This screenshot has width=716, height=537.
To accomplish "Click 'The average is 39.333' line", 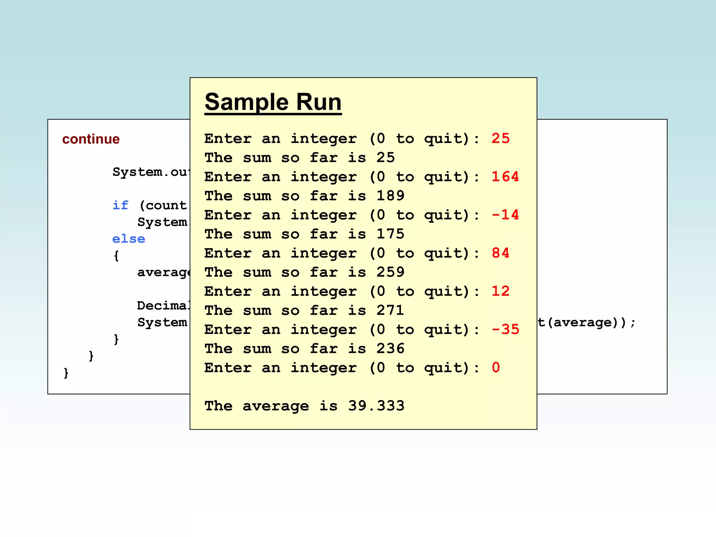I will [x=305, y=406].
